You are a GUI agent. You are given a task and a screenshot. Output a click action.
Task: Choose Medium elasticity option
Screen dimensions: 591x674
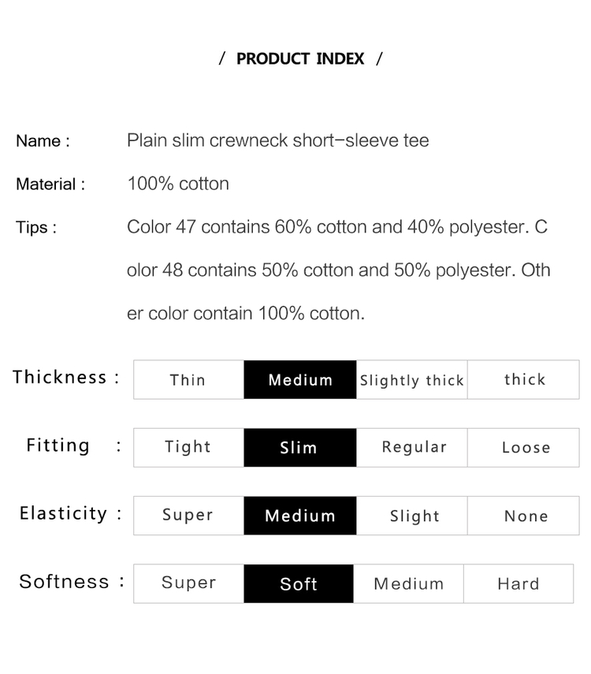[300, 516]
